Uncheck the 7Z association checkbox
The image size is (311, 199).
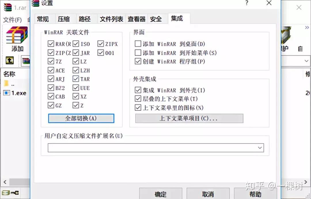[x=51, y=61]
